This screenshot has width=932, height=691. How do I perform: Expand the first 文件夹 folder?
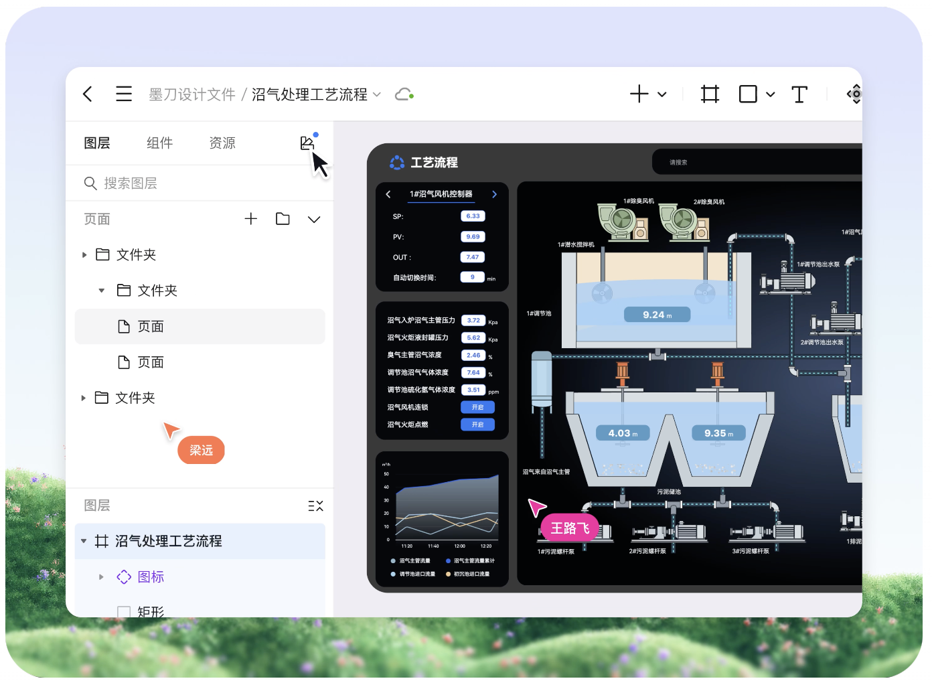pyautogui.click(x=84, y=255)
